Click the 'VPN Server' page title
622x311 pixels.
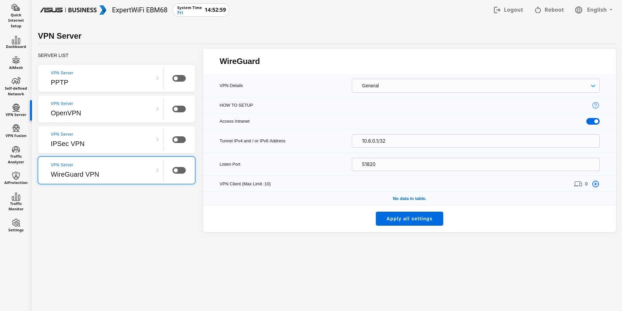tap(60, 36)
